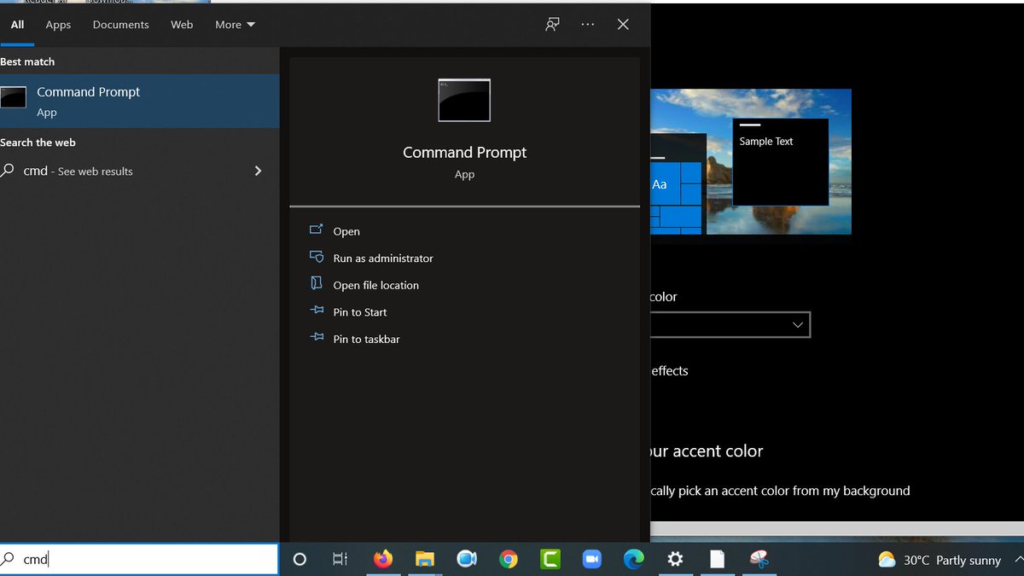1024x576 pixels.
Task: Open the video meeting camera icon on taskbar
Action: click(x=467, y=559)
